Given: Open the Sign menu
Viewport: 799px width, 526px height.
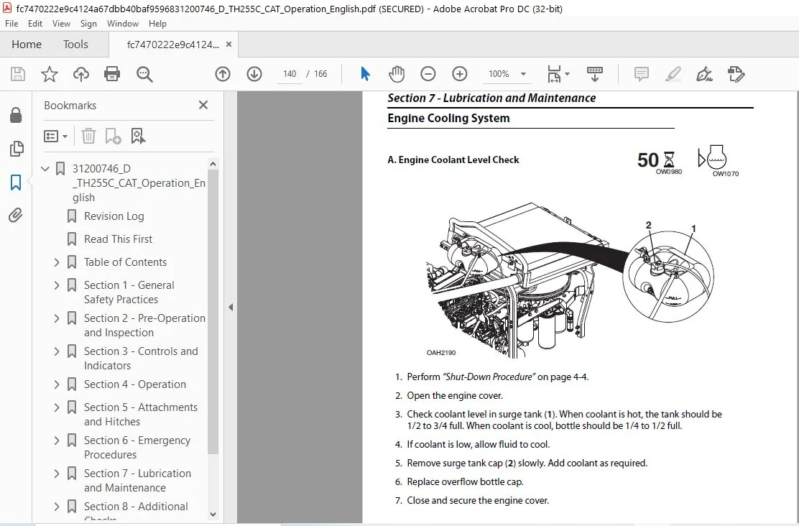Looking at the screenshot, I should (x=88, y=24).
